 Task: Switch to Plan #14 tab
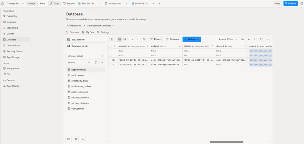click(88, 4)
